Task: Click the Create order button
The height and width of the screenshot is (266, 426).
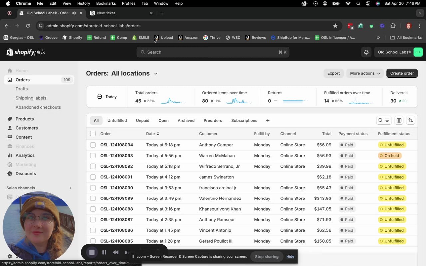Action: tap(402, 73)
